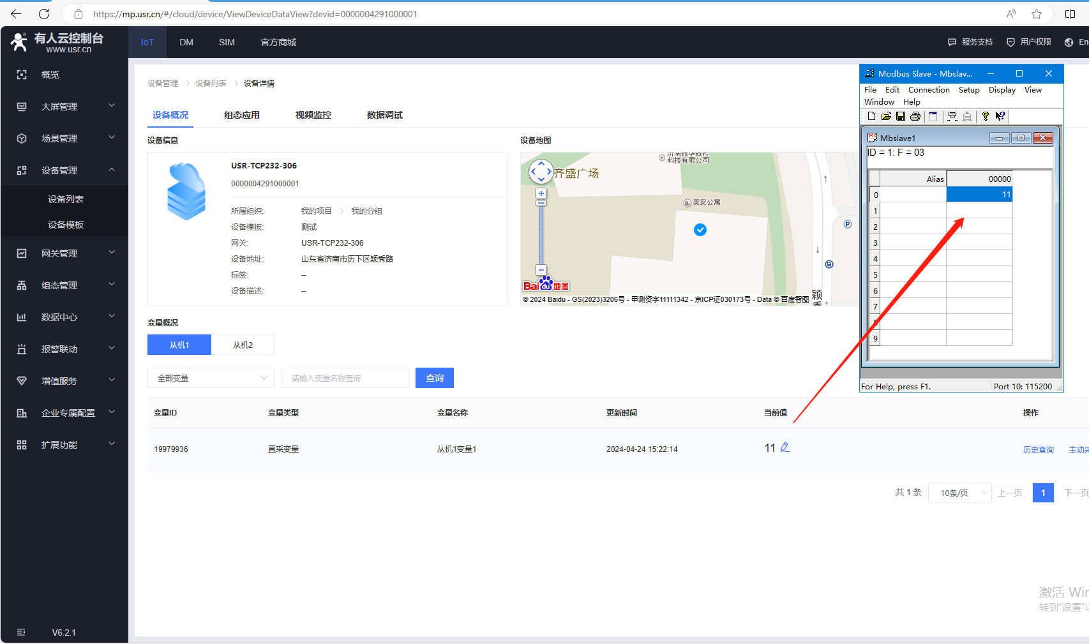Click the blue 查询 search button

click(435, 378)
